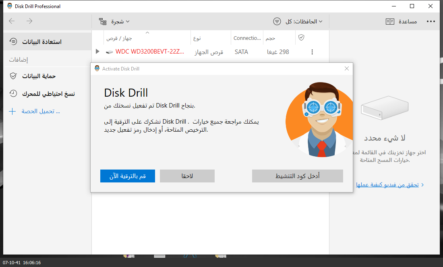Click the Connection column header
The image size is (443, 267).
point(247,38)
